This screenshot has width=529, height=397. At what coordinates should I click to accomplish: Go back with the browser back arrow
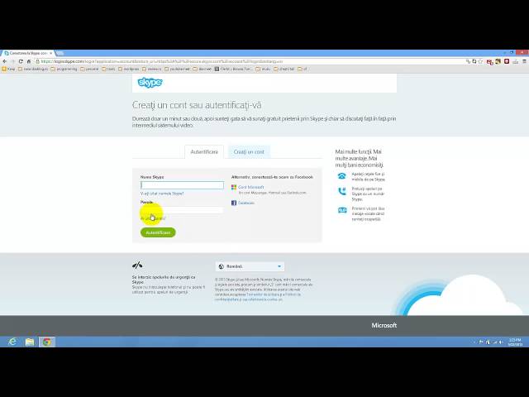tap(5, 61)
